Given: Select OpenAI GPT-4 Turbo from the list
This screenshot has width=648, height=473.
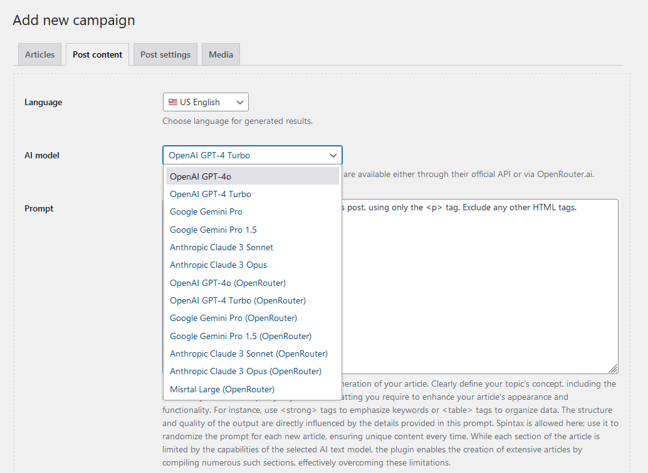Looking at the screenshot, I should [253, 194].
